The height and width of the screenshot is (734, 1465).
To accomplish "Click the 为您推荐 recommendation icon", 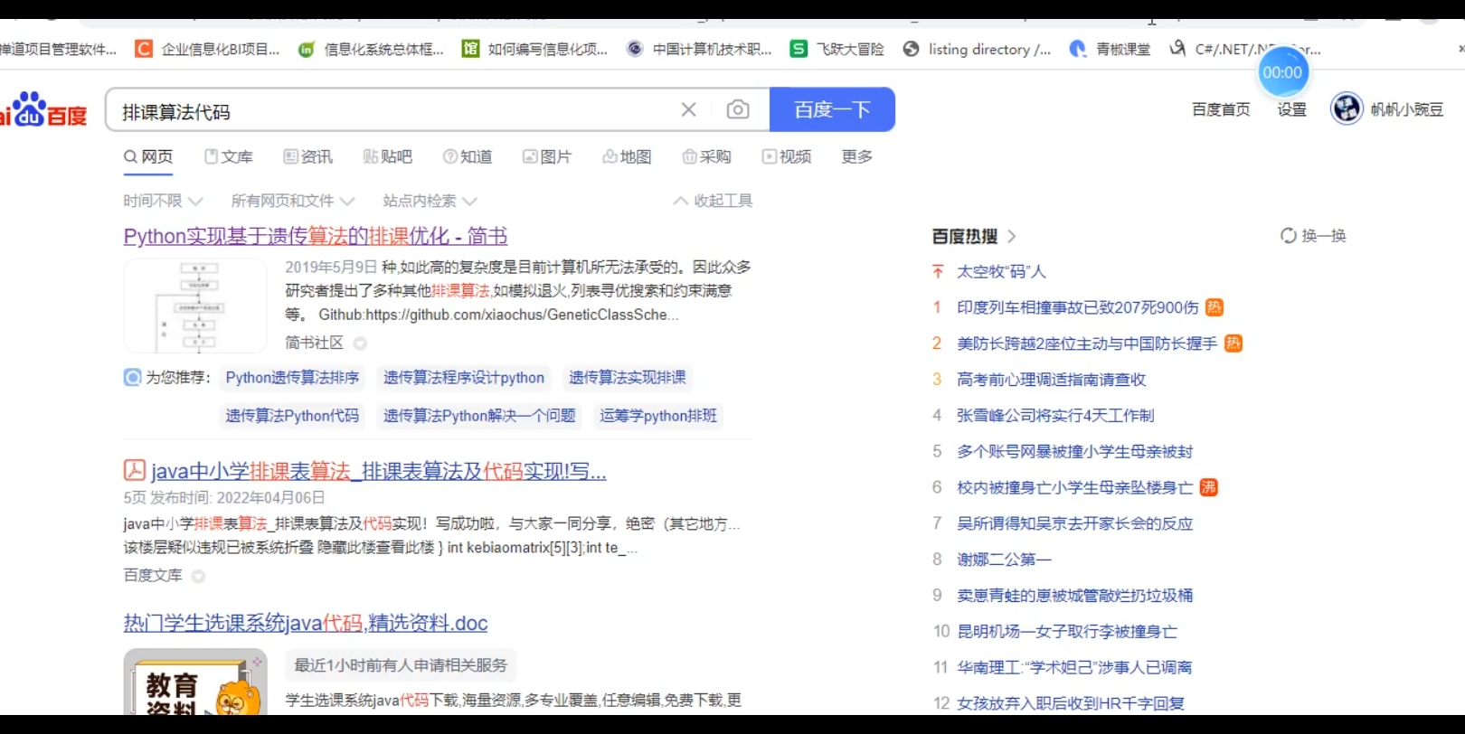I will (132, 377).
